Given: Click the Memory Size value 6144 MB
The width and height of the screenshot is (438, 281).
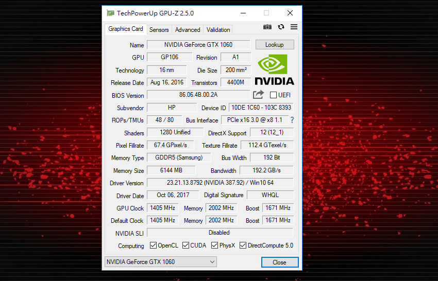Looking at the screenshot, I should [171, 170].
